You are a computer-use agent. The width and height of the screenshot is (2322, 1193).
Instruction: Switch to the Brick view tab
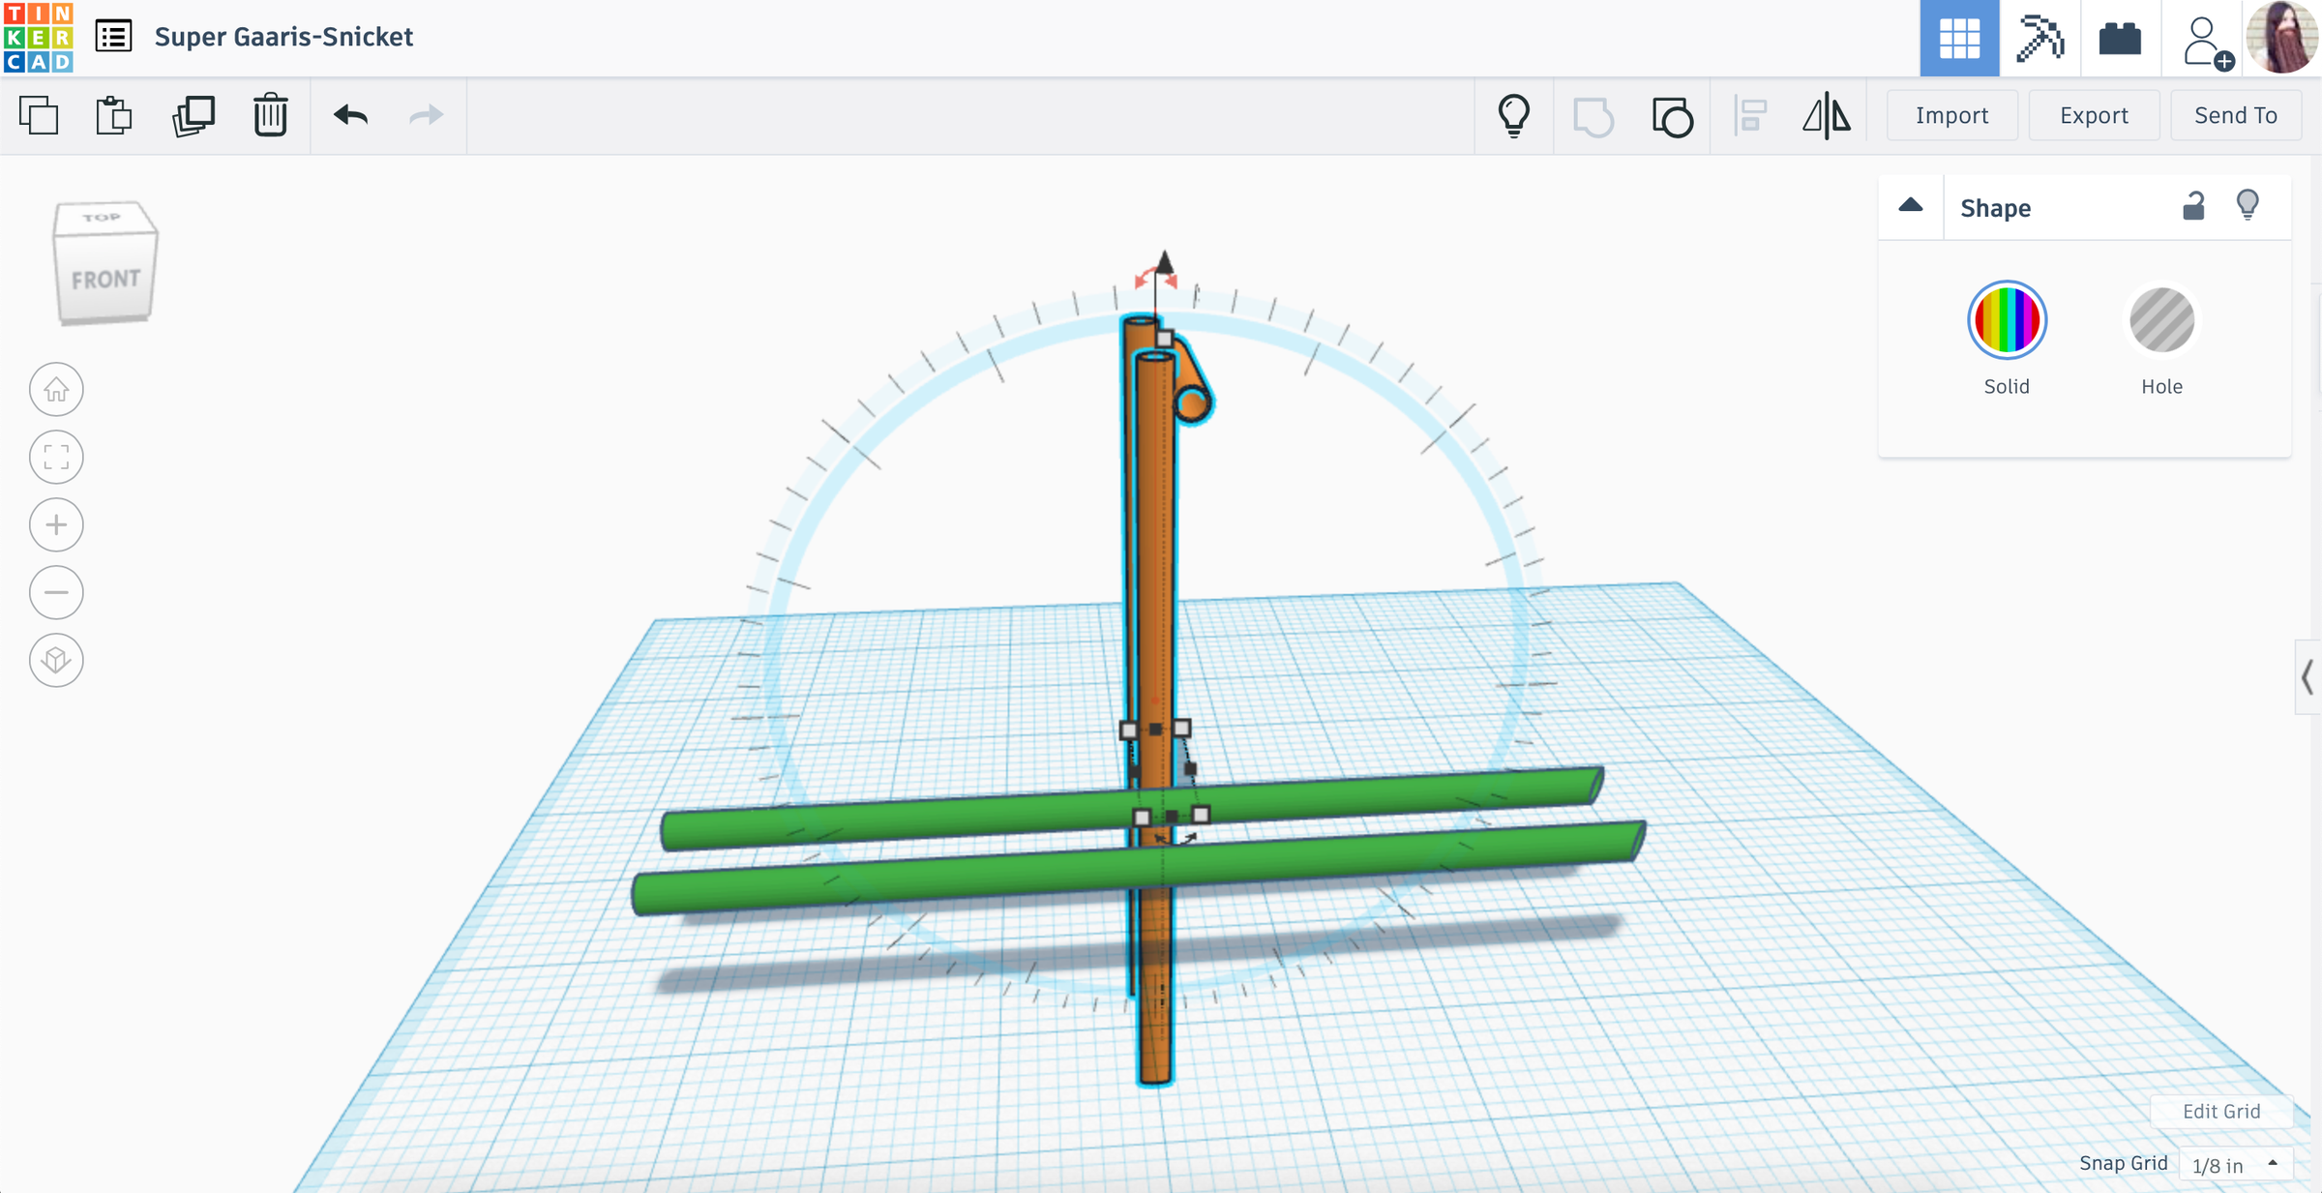click(2121, 39)
